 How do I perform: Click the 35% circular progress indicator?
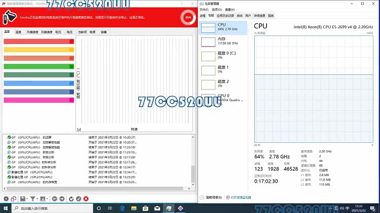tap(188, 17)
